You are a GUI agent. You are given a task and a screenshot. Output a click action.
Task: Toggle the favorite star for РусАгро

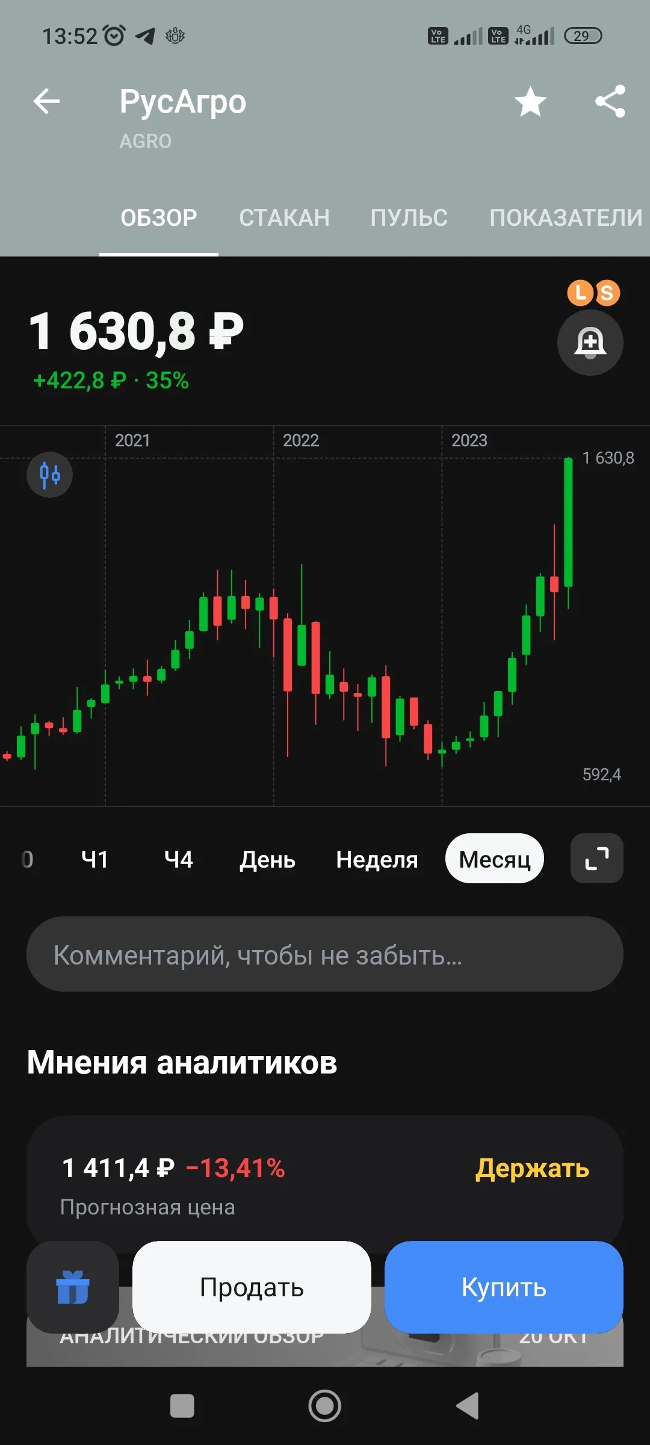(x=530, y=101)
